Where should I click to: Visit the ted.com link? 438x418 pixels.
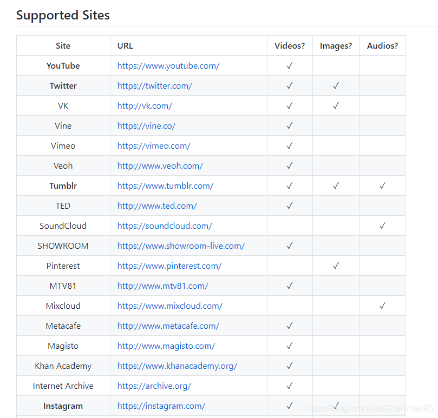coord(157,206)
